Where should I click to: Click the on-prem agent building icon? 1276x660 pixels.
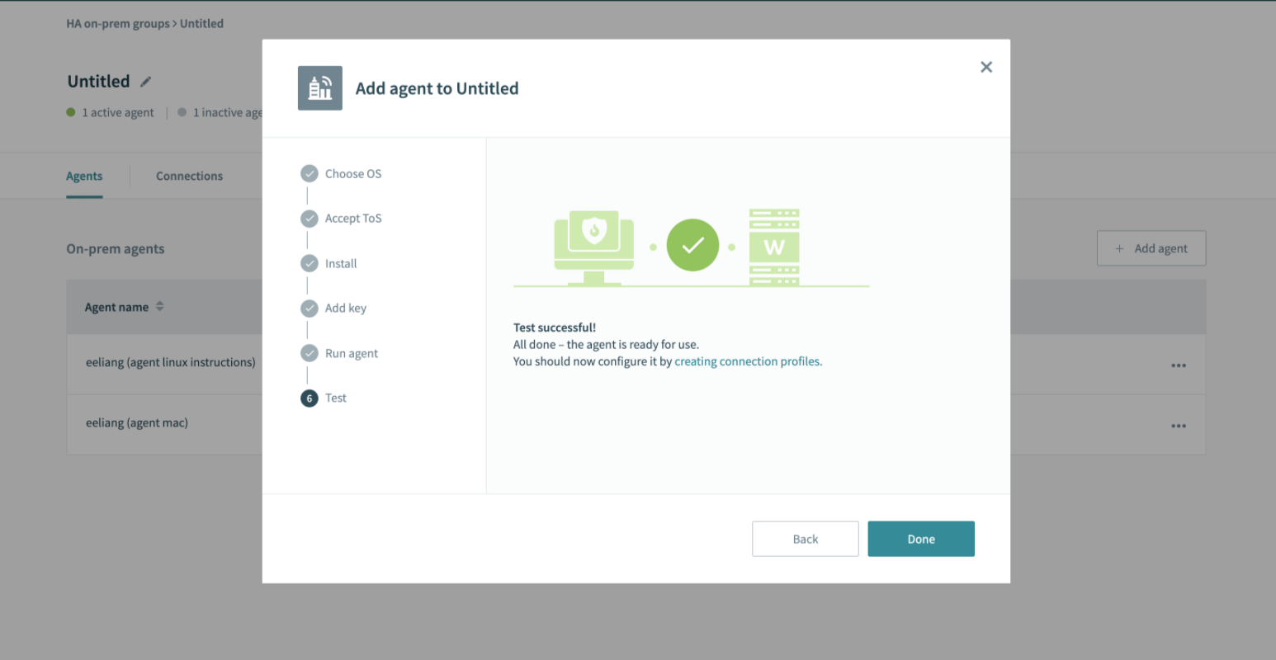tap(319, 88)
